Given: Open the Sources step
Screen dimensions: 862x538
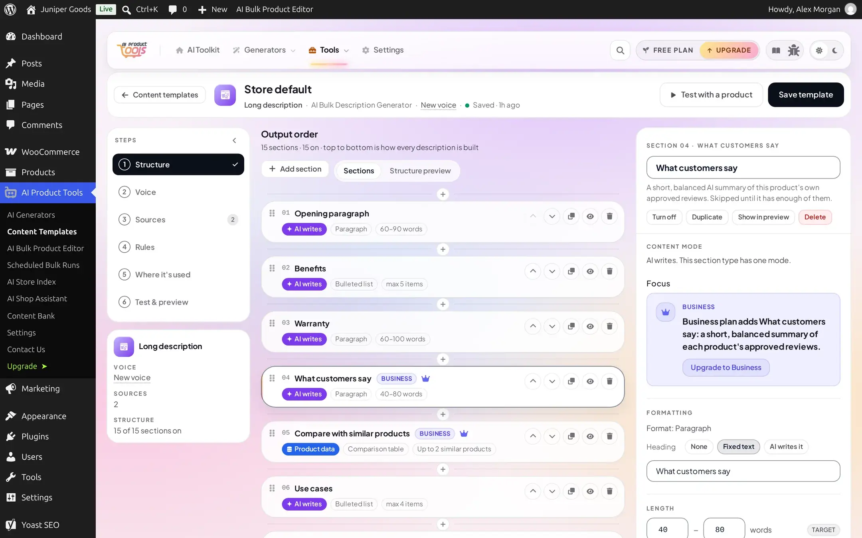Looking at the screenshot, I should (x=178, y=220).
